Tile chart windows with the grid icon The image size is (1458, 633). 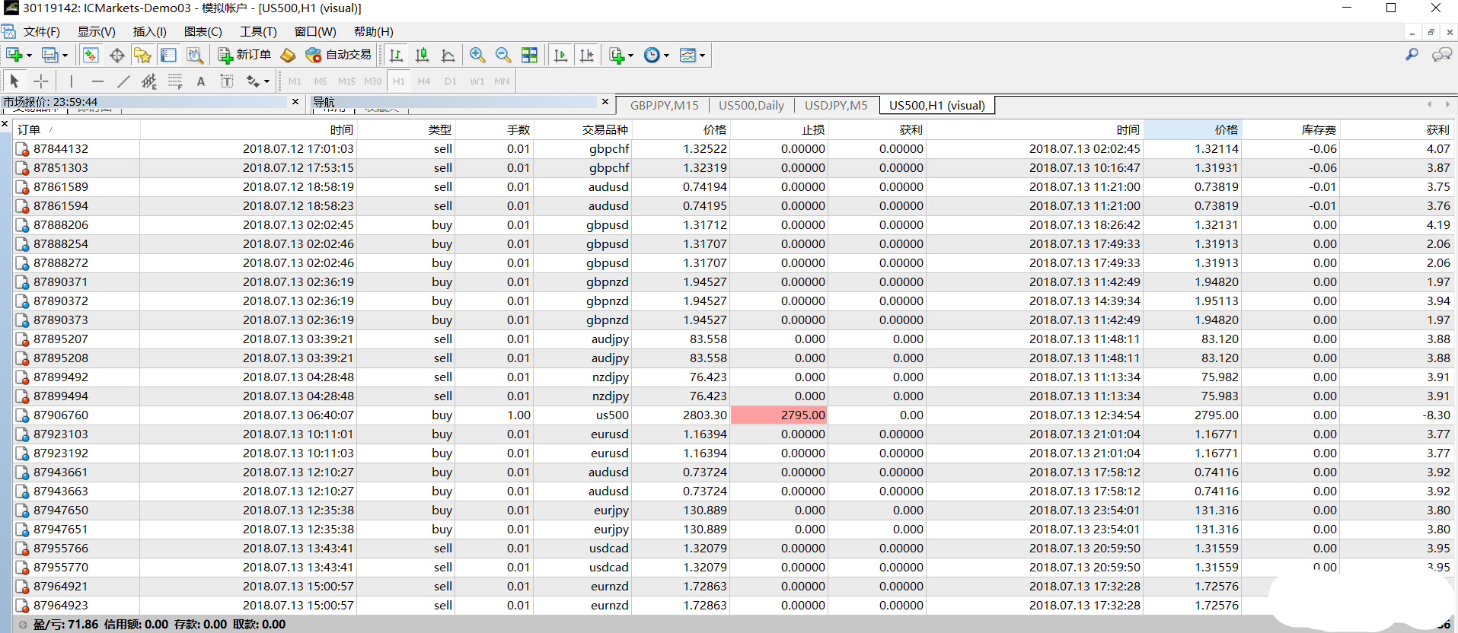click(529, 55)
